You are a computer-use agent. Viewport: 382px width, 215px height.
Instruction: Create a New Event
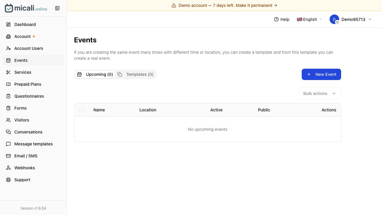tap(321, 74)
